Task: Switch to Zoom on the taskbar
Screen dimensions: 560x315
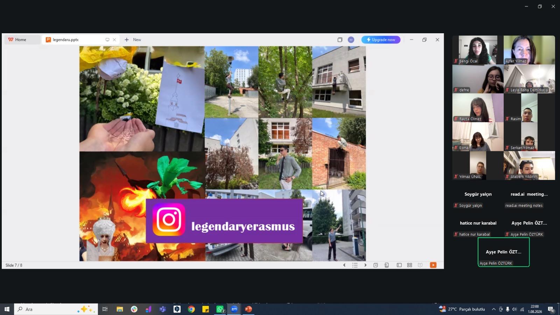Action: click(234, 309)
